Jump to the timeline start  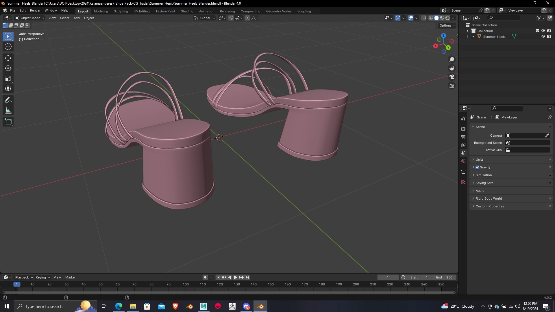pos(218,277)
